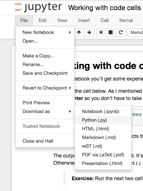
Task: Select Save and Checkpoint
Action: pyautogui.click(x=45, y=73)
